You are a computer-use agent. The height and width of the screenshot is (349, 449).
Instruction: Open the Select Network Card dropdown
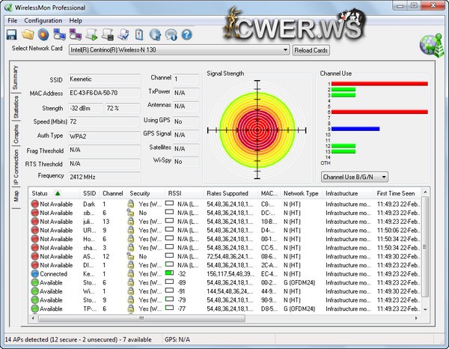pos(285,50)
